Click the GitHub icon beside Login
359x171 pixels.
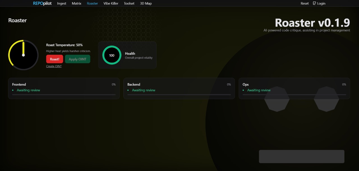pyautogui.click(x=314, y=3)
